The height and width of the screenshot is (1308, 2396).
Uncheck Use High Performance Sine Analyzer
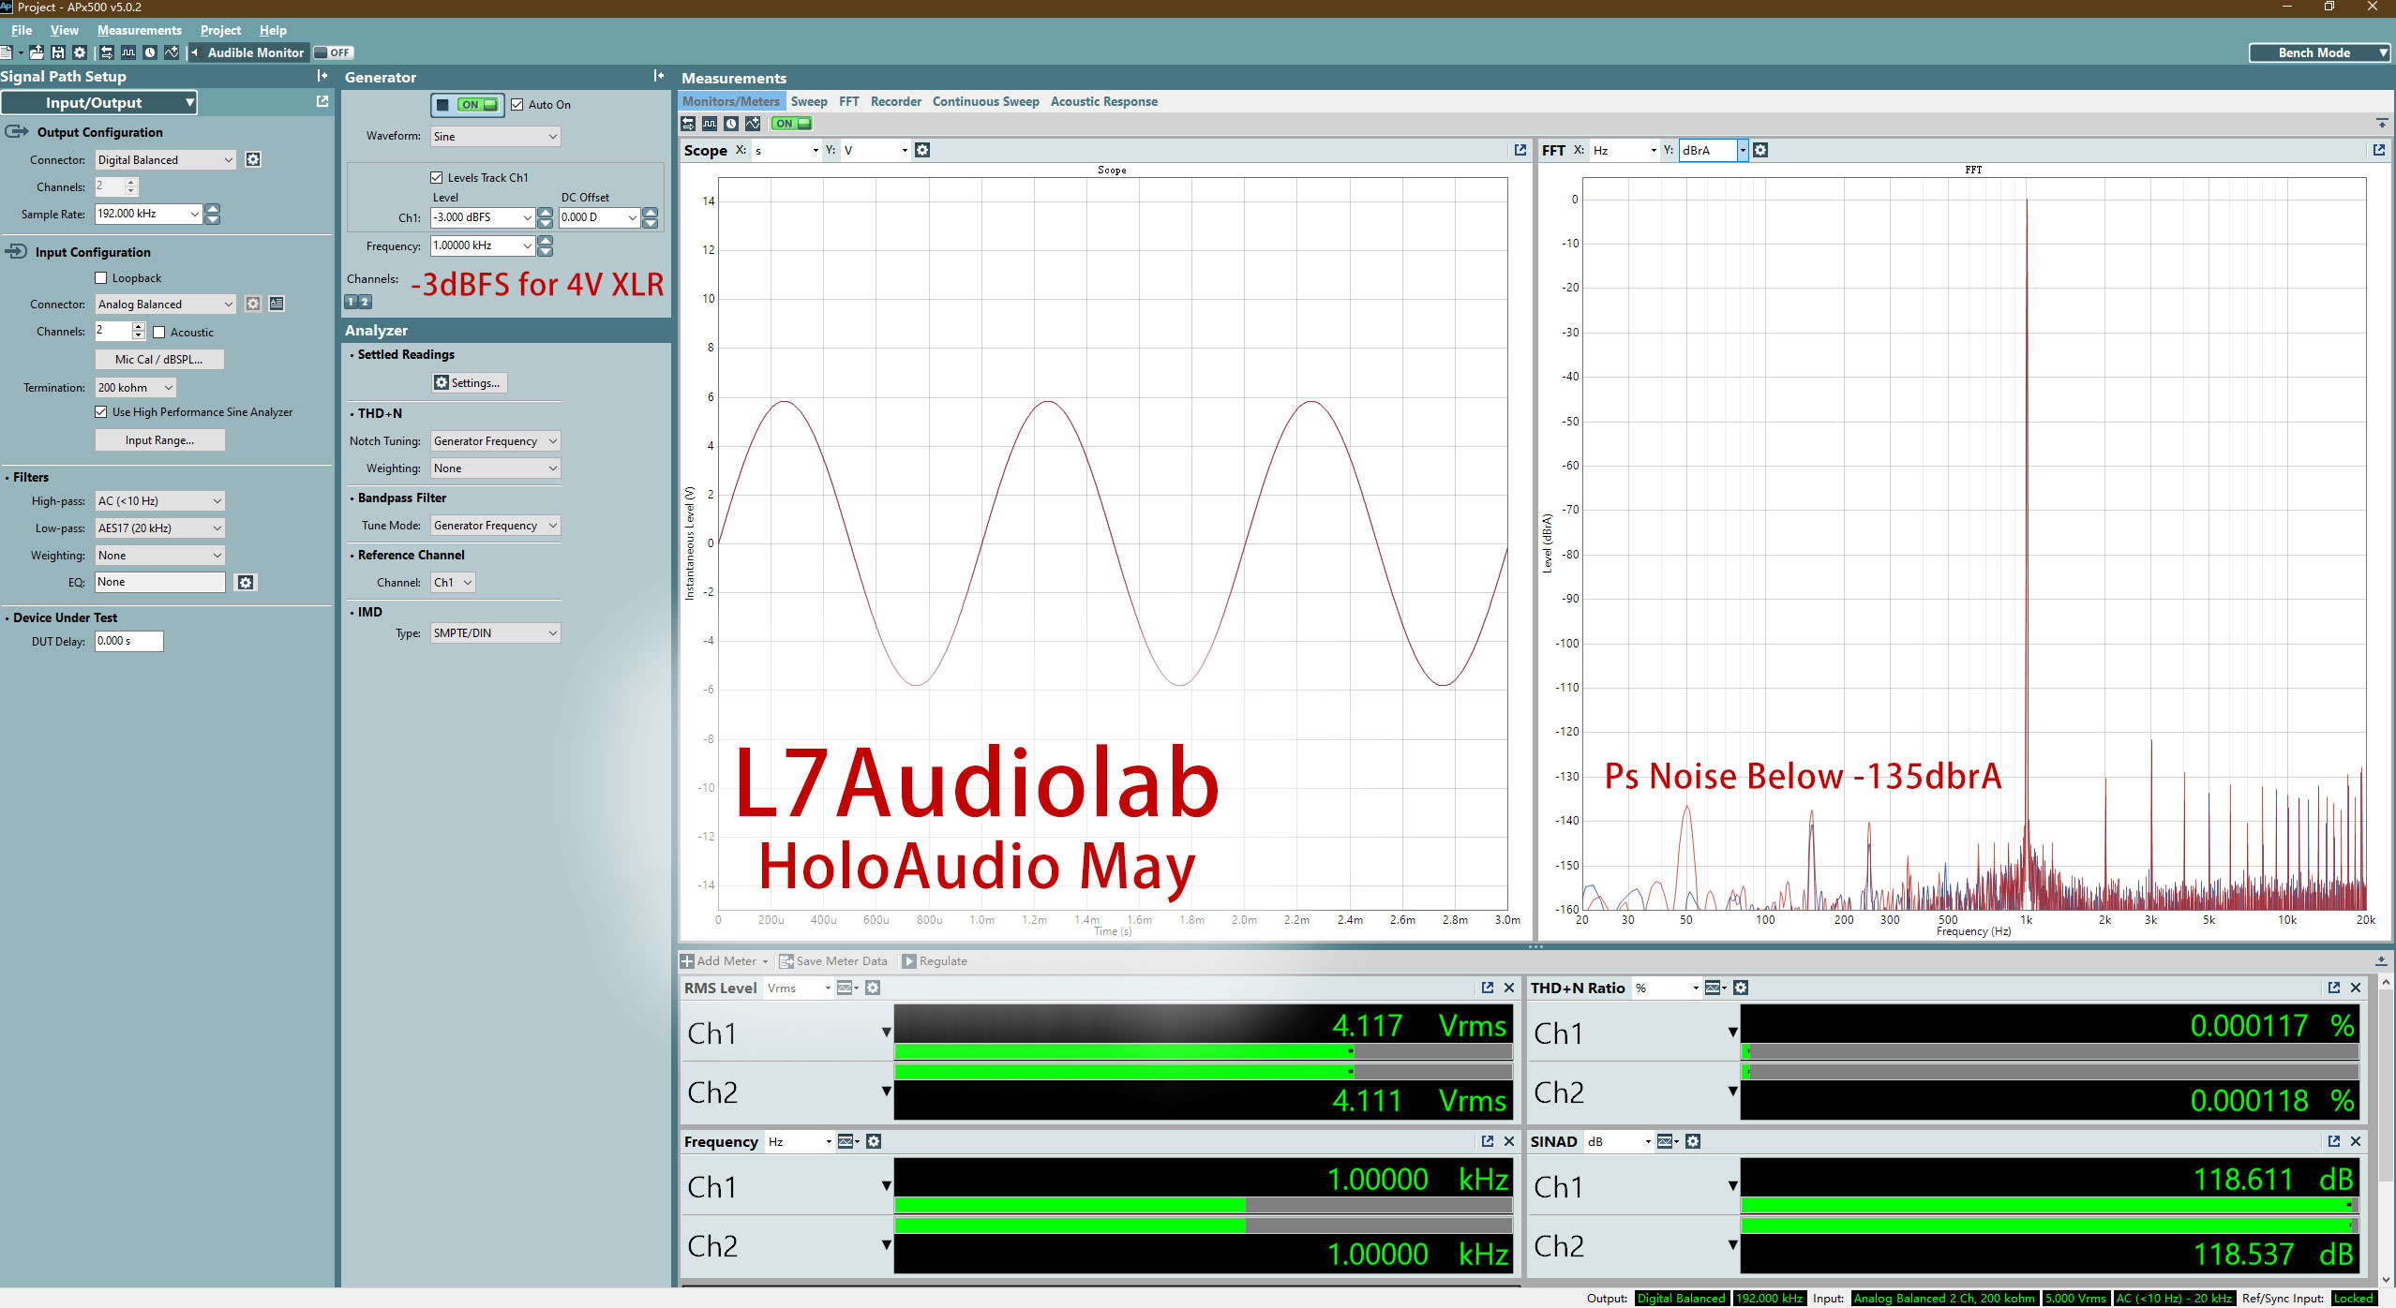coord(101,412)
